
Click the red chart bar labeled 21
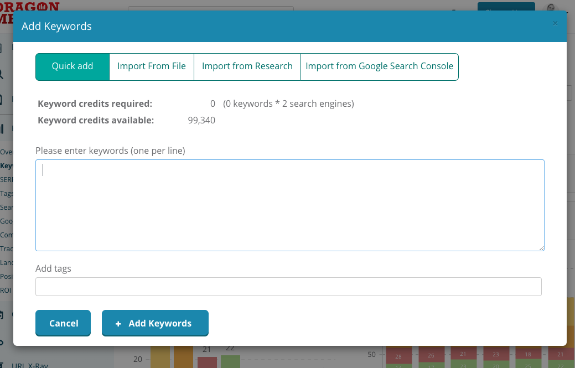(x=207, y=362)
